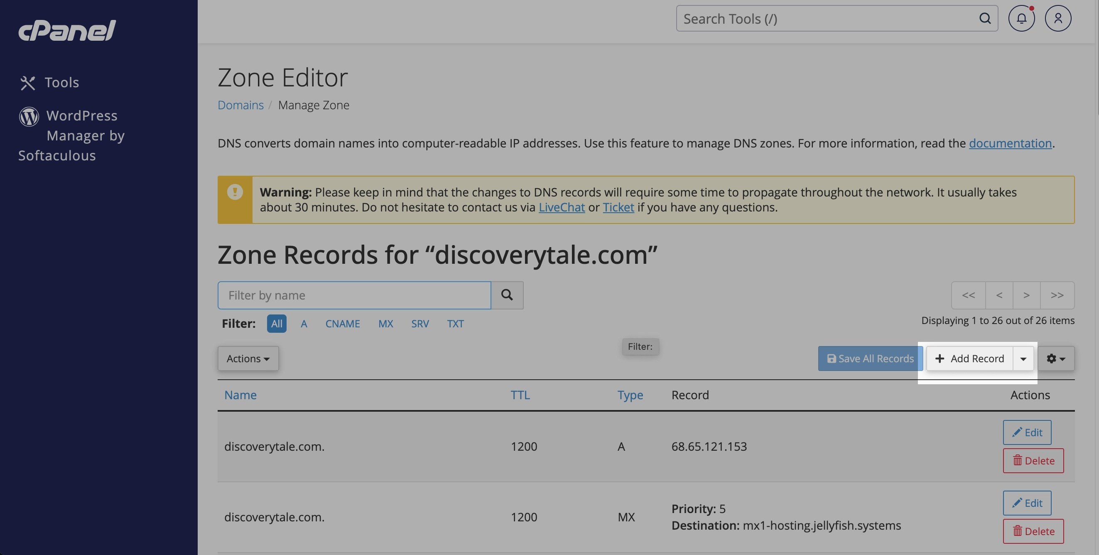1099x555 pixels.
Task: Click the Search Tools magnifier icon
Action: click(x=985, y=19)
